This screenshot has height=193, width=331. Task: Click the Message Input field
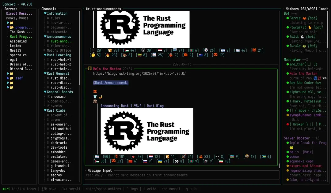tap(182, 175)
